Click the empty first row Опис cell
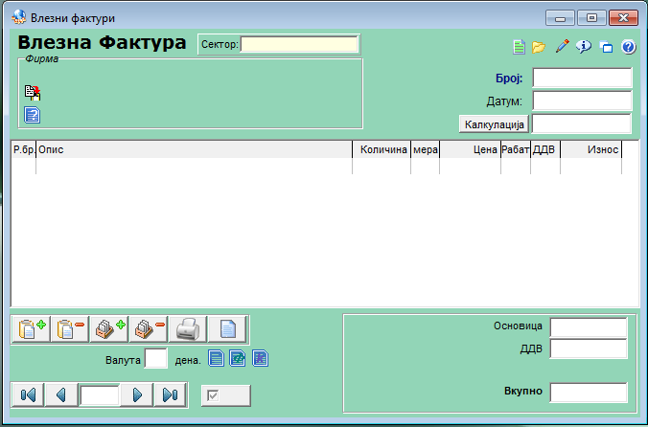The image size is (648, 427). [x=195, y=166]
